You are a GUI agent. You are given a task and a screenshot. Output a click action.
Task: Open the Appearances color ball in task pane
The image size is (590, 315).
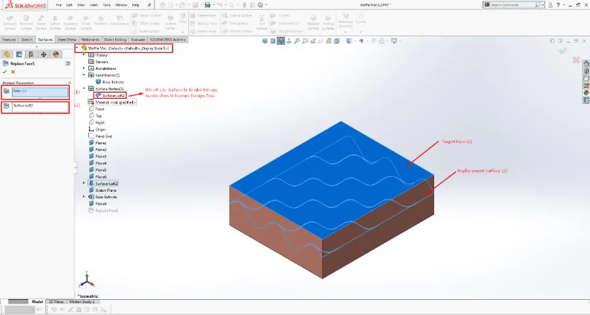coord(586,93)
